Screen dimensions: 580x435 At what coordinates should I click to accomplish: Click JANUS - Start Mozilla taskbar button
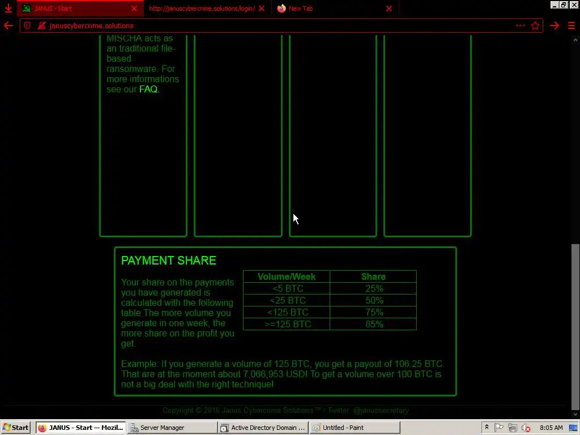pyautogui.click(x=80, y=427)
